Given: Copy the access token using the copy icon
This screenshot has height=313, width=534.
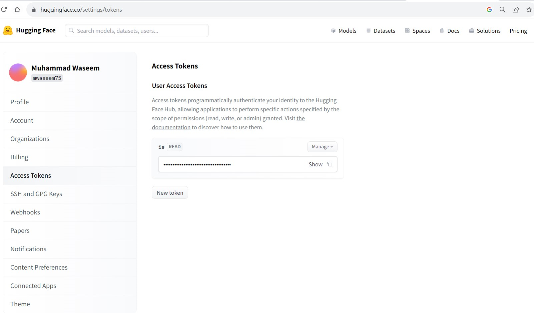Looking at the screenshot, I should click(x=330, y=164).
